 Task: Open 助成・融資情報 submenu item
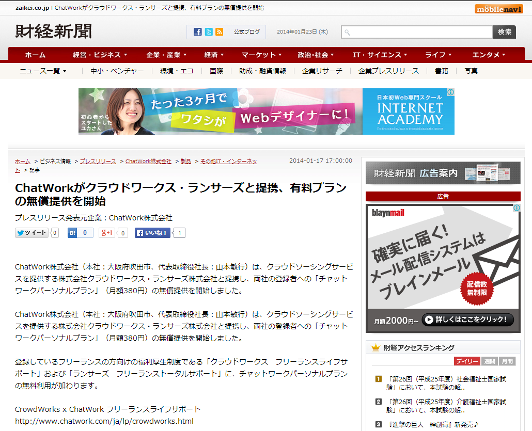coord(262,71)
